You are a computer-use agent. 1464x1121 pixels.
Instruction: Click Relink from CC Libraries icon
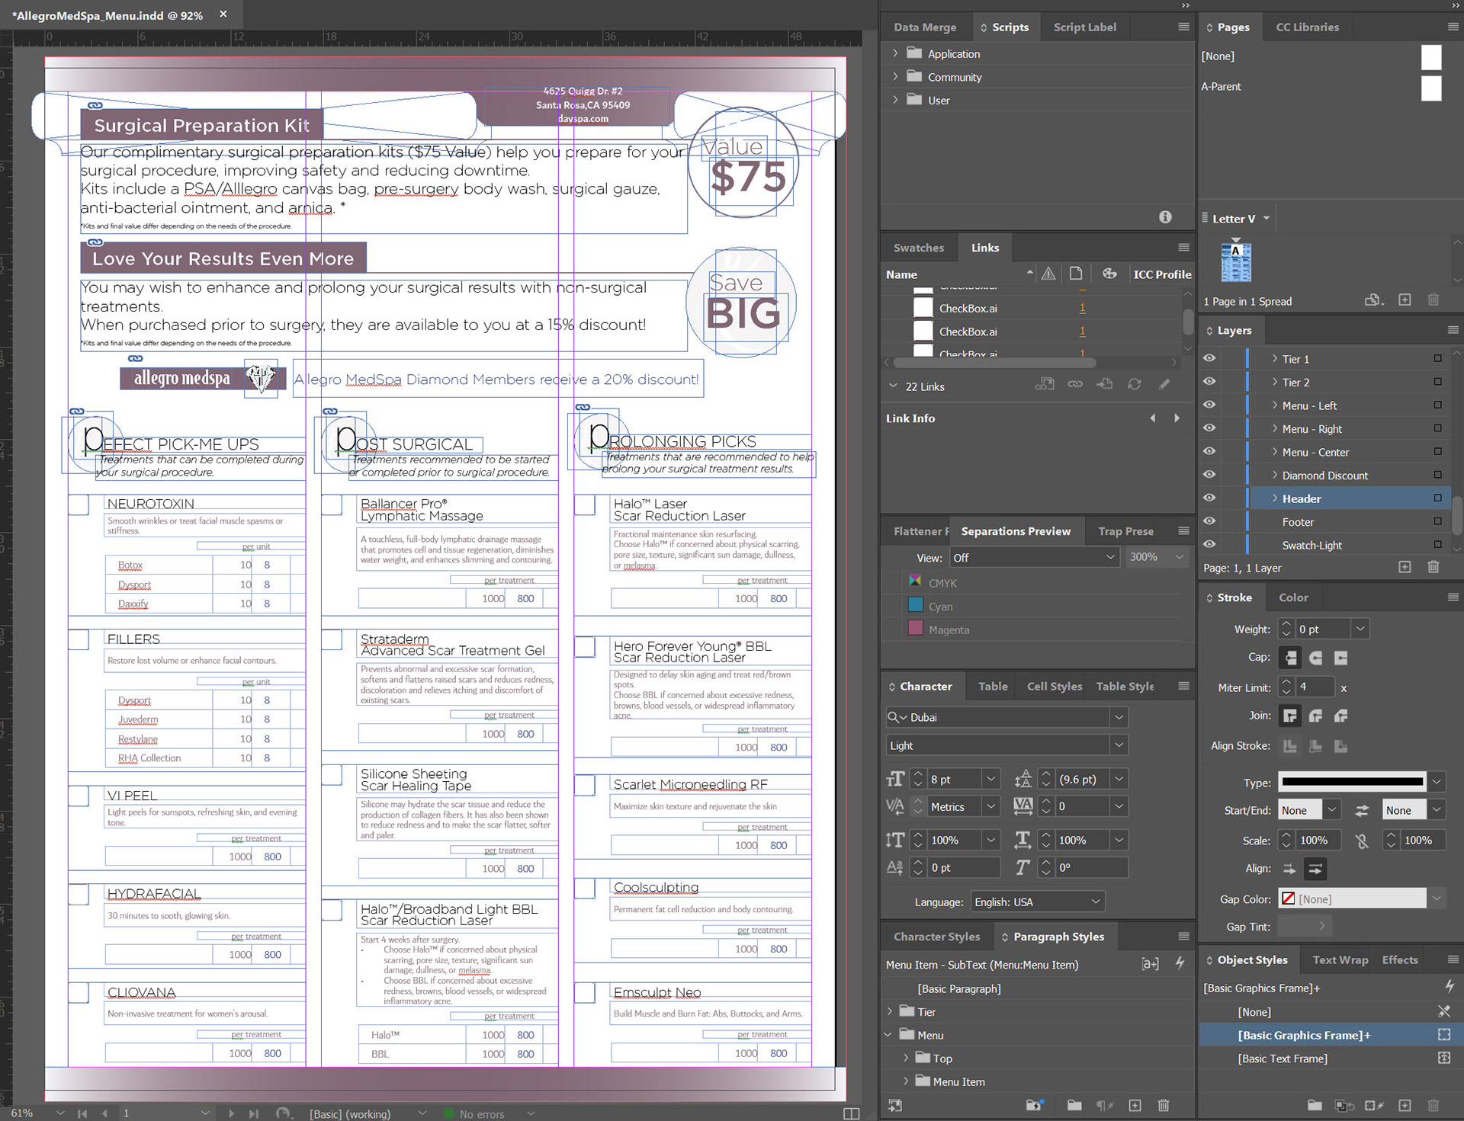(1045, 385)
